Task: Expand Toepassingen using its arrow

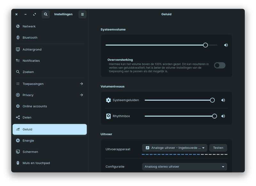Action: 82,84
